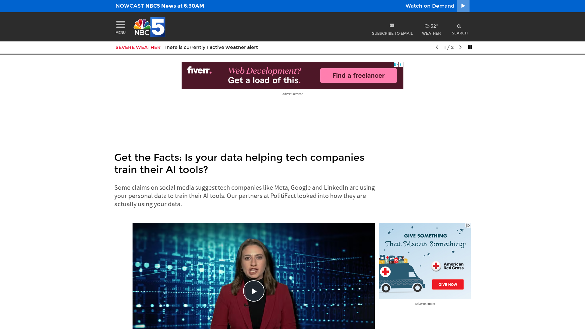Click the Watch on Demand text
The image size is (585, 329).
(430, 6)
